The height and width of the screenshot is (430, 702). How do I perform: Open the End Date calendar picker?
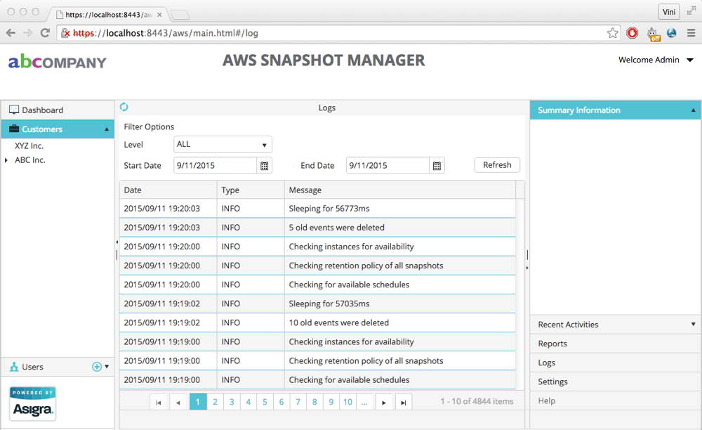pos(437,165)
